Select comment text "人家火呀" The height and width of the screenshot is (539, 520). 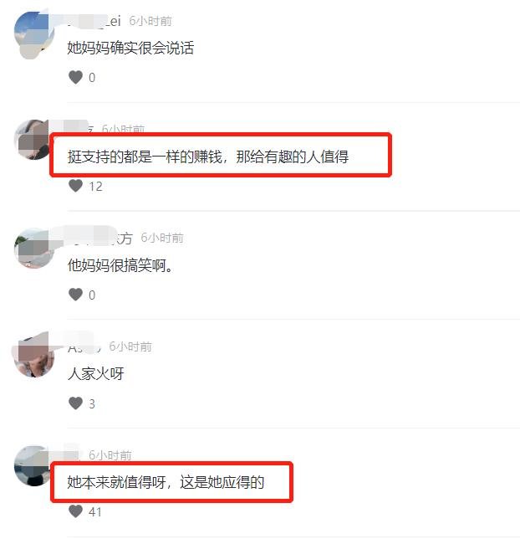pos(95,373)
